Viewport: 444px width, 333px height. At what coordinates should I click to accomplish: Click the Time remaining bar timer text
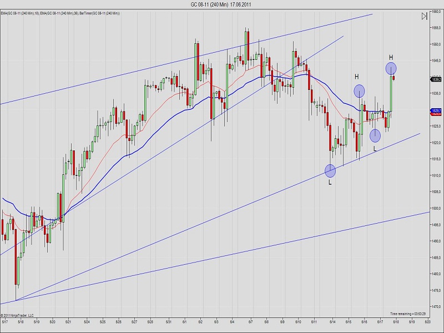pyautogui.click(x=408, y=314)
